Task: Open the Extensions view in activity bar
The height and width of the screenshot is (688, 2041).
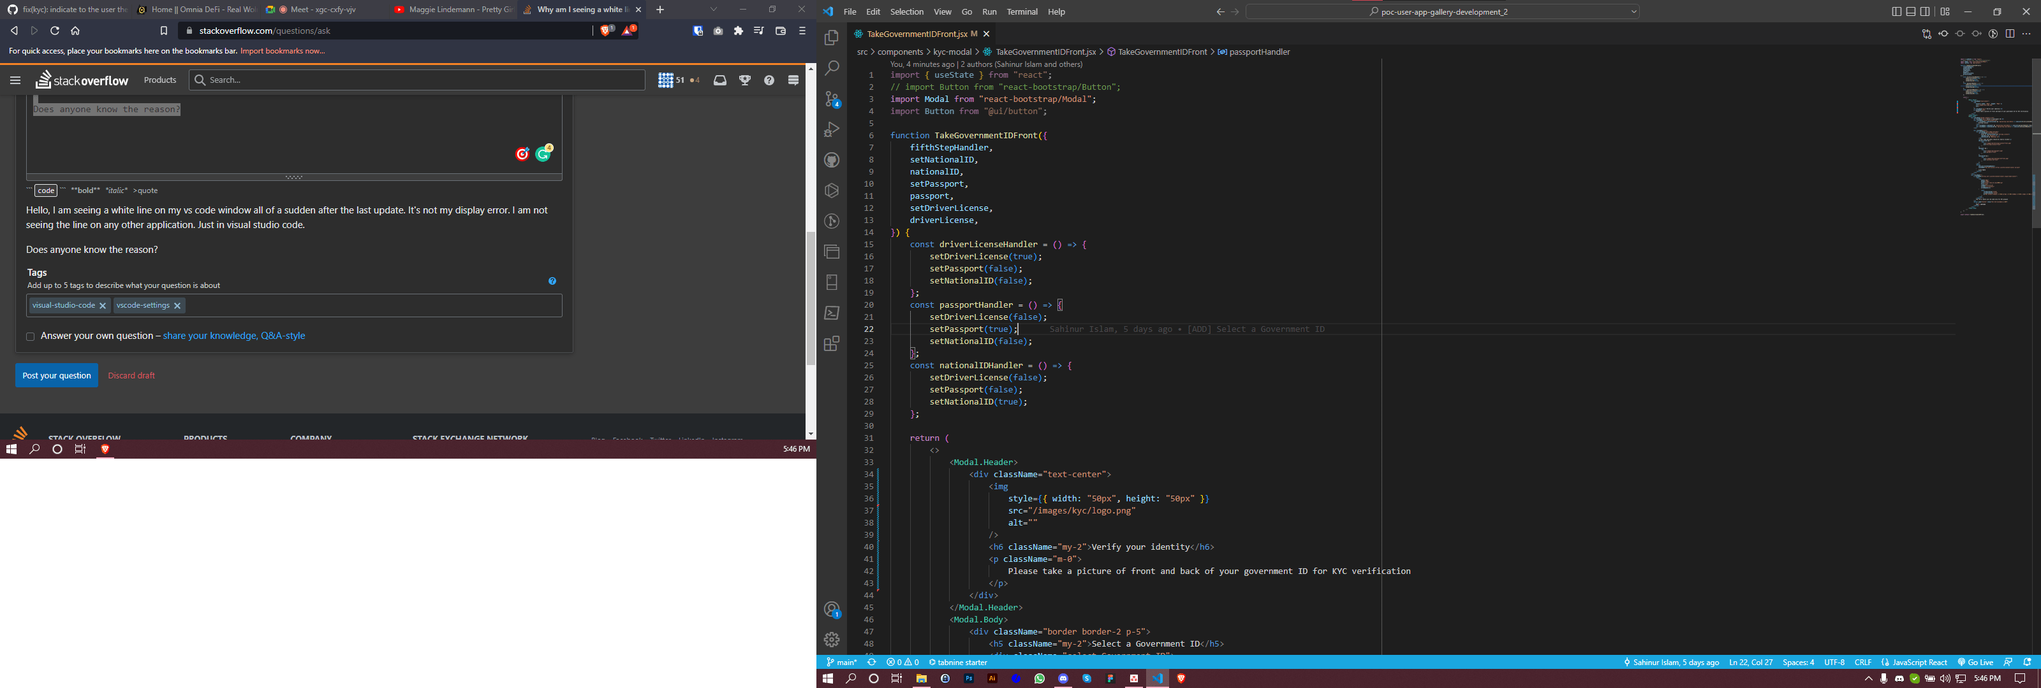Action: click(x=831, y=343)
